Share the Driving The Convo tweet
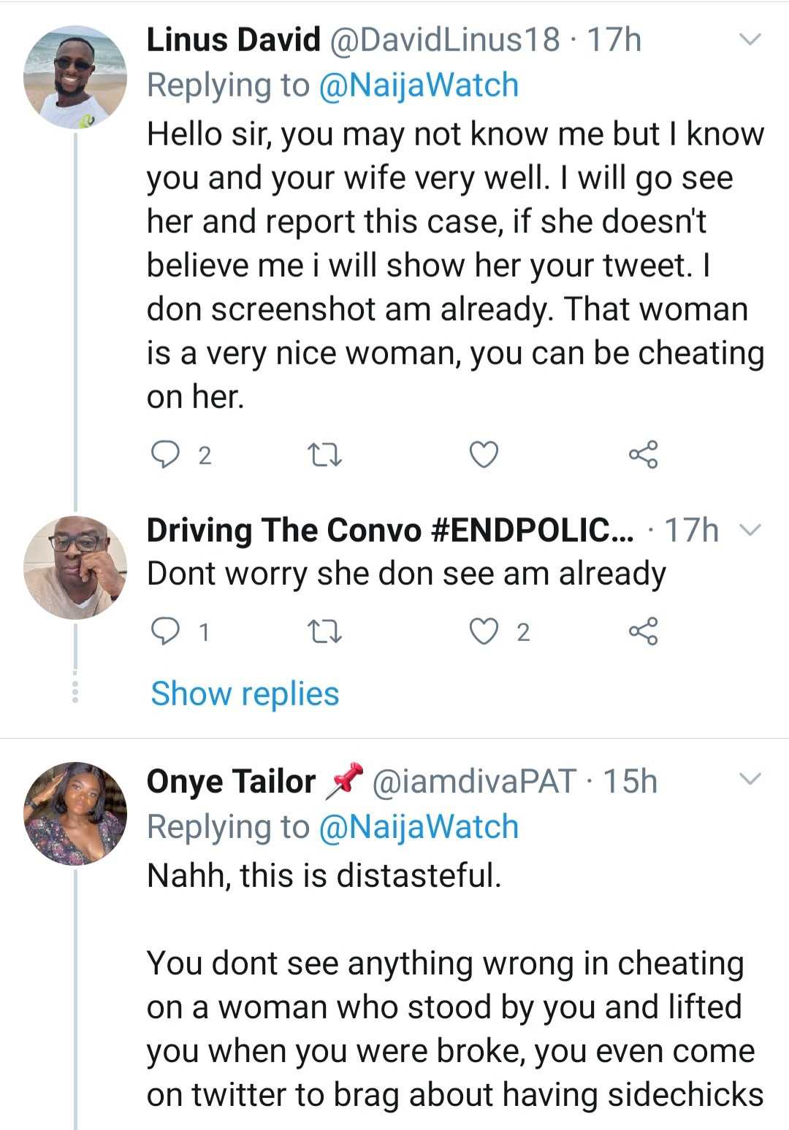This screenshot has height=1130, width=789. click(643, 631)
